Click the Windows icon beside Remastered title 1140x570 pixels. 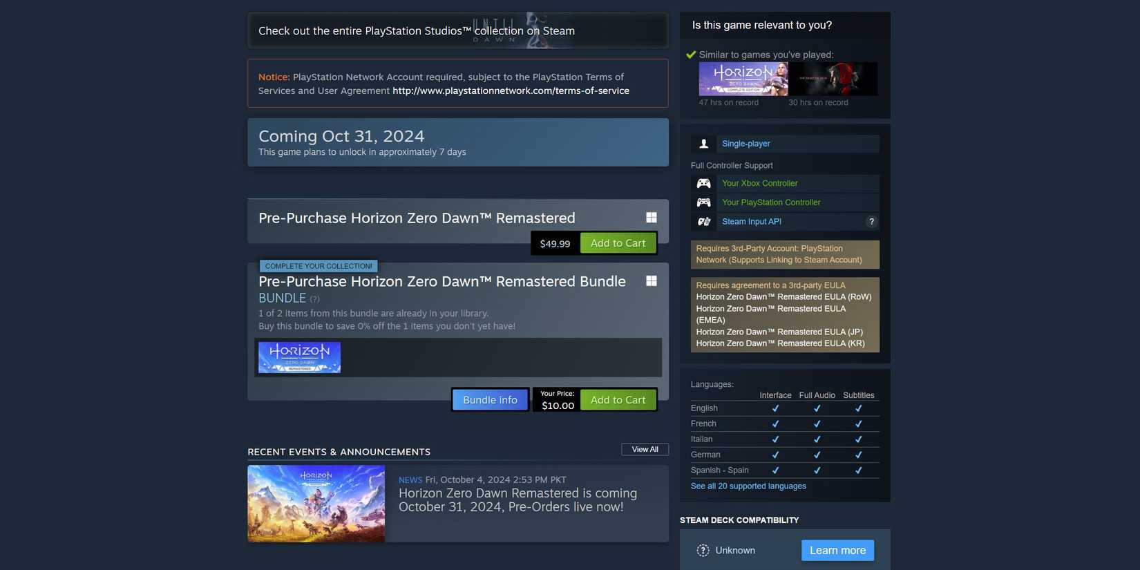pos(652,218)
